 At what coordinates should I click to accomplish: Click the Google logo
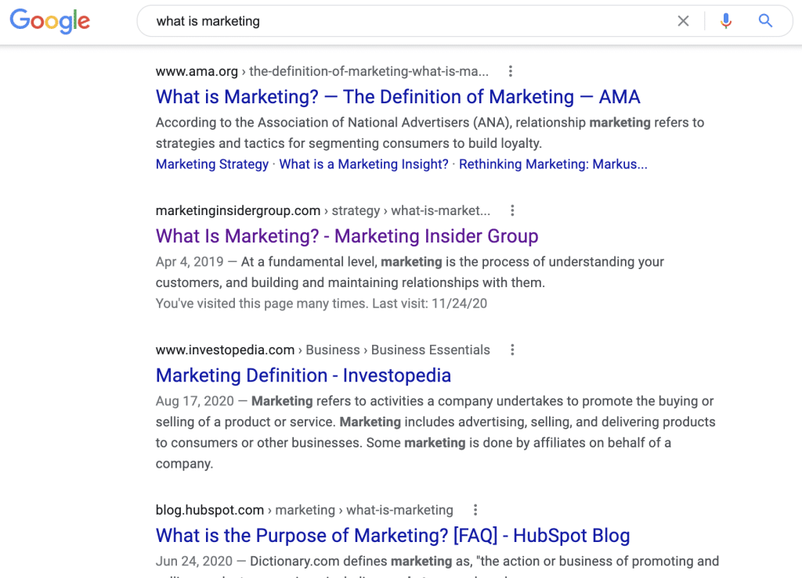[x=50, y=22]
